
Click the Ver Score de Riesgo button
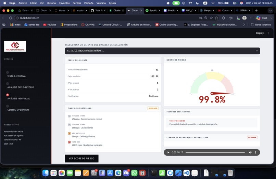click(81, 159)
